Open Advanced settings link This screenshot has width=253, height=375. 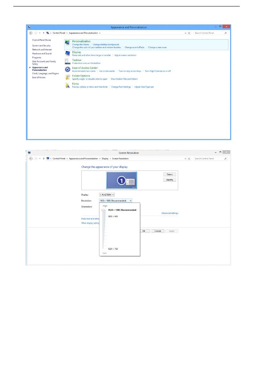[170, 213]
